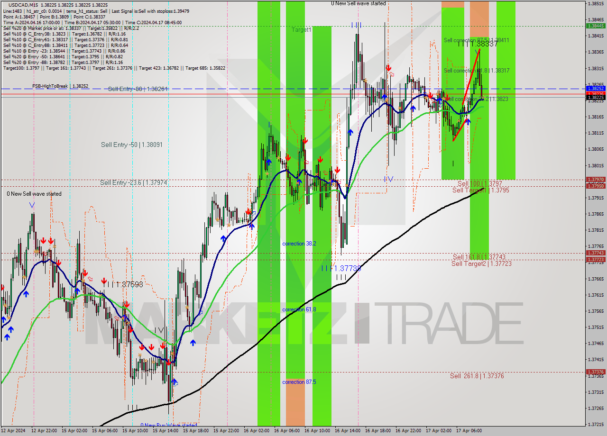Select the 'Line:1483' status info row
This screenshot has width=607, height=436.
(x=97, y=11)
